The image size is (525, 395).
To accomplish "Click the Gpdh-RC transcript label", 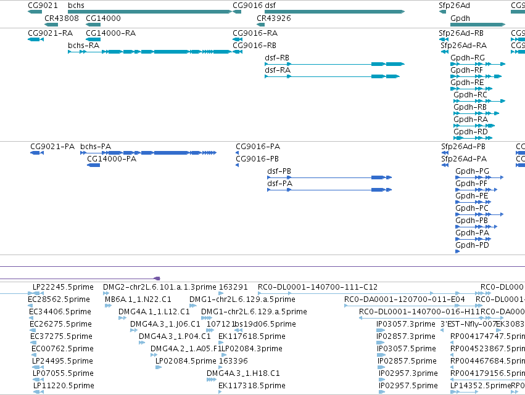I will tap(471, 95).
